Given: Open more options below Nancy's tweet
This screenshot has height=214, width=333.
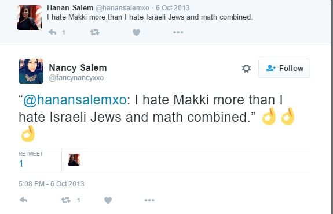Looking at the screenshot, I should tap(149, 200).
